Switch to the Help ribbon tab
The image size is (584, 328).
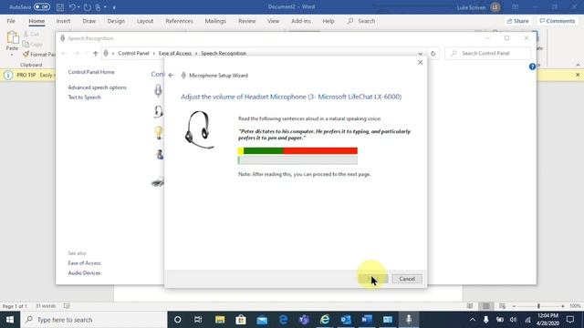pos(328,21)
